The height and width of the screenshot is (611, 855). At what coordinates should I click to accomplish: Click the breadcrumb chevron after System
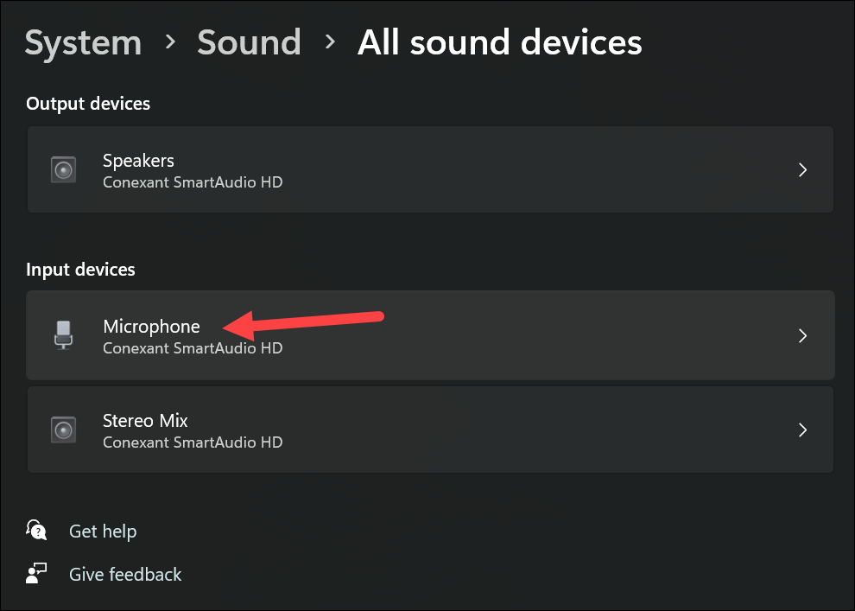pos(170,42)
